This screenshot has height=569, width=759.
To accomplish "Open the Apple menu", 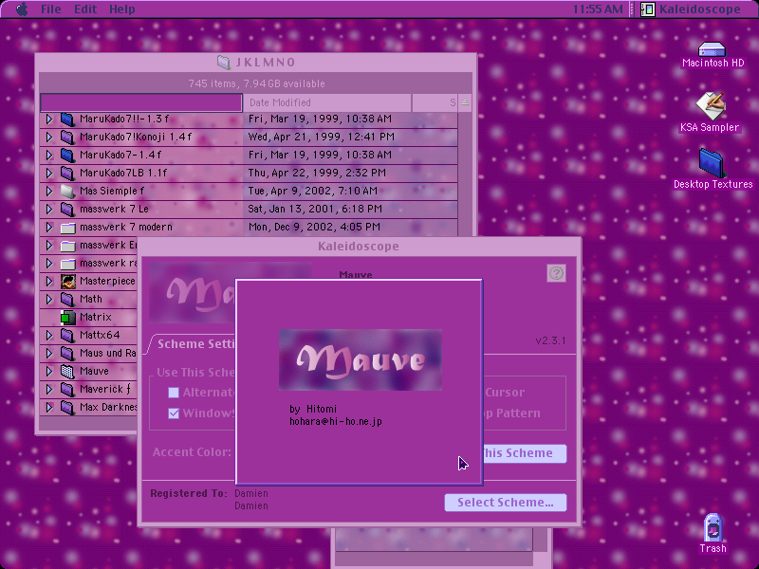I will 22,9.
